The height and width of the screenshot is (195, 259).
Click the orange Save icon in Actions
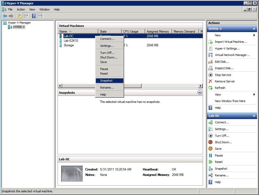(211, 149)
